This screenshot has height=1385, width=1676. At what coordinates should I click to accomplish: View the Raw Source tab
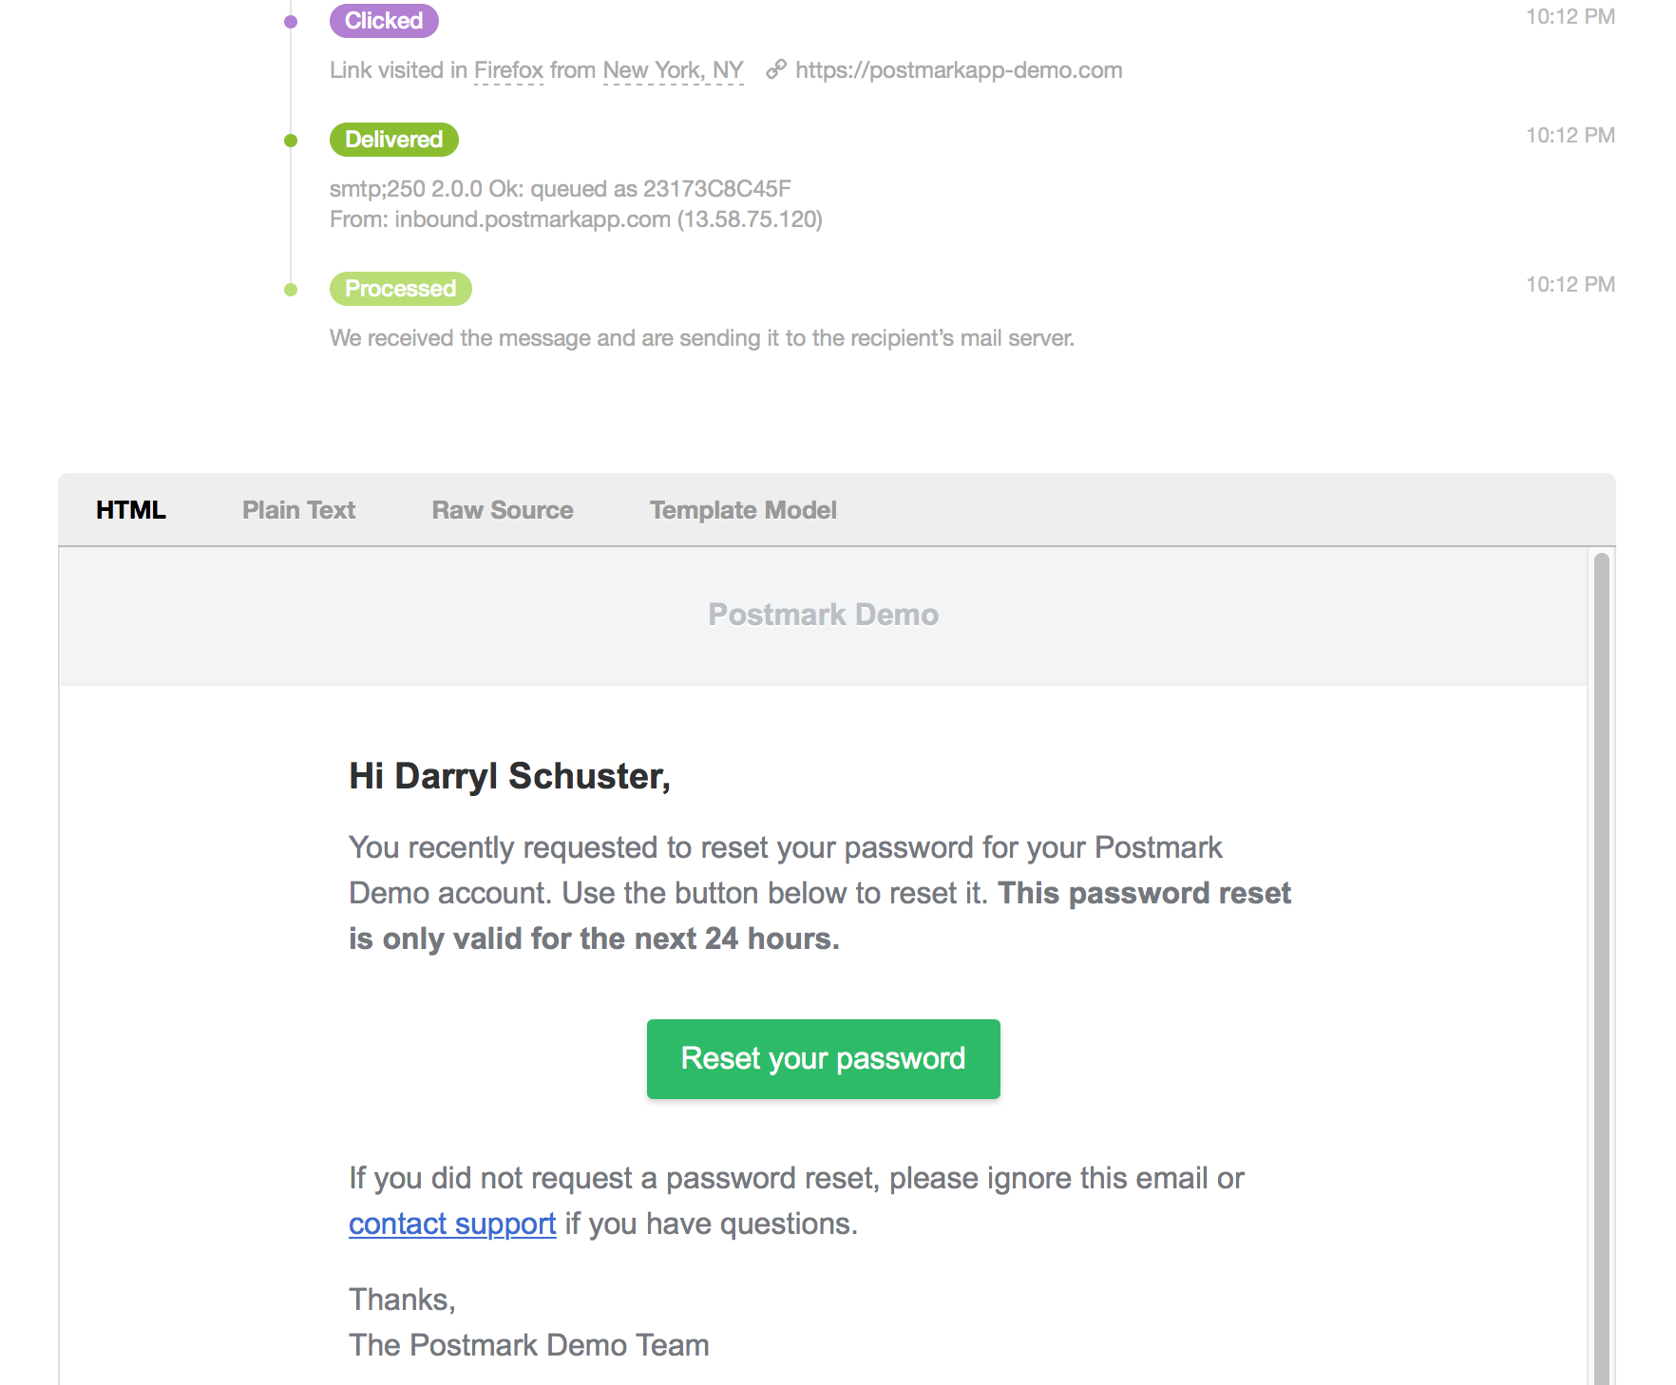point(503,510)
